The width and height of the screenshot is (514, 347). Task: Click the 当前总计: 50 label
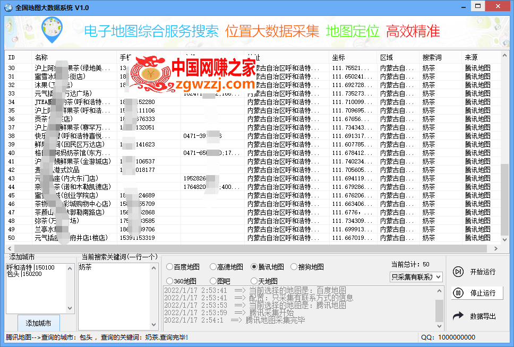410,264
